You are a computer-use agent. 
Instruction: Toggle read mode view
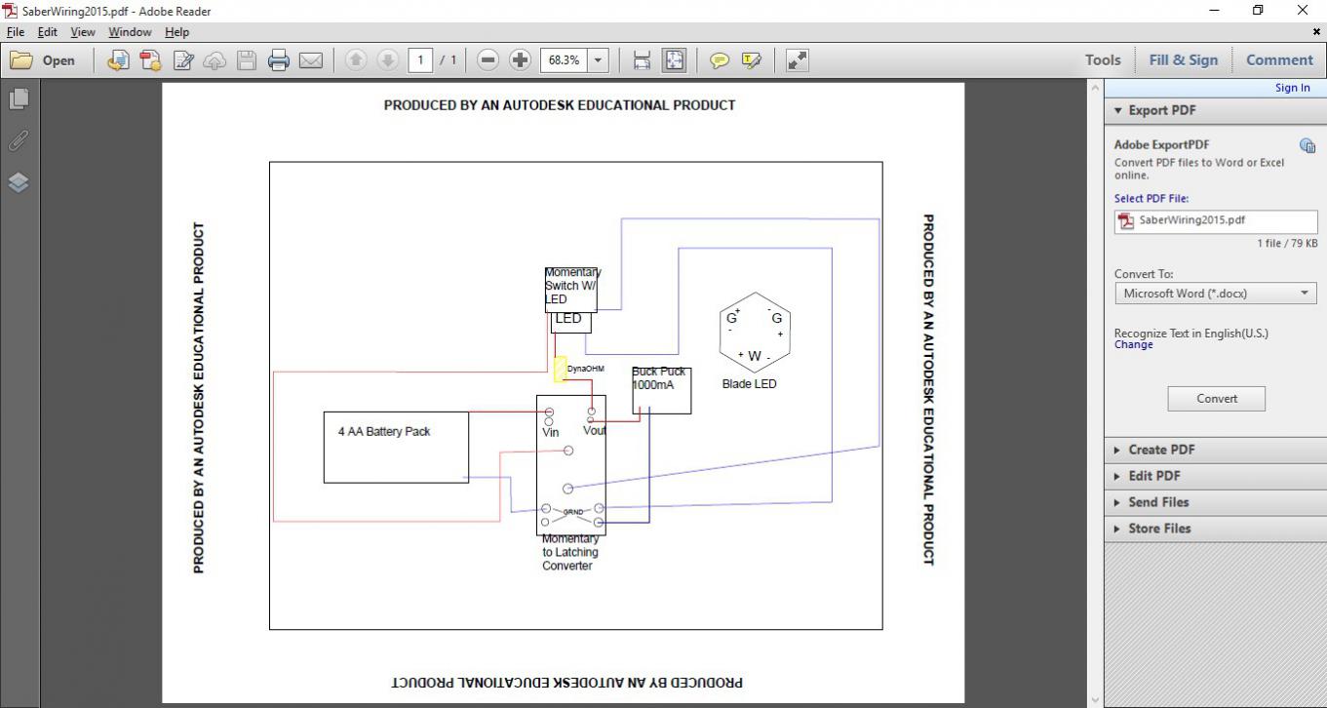(797, 60)
